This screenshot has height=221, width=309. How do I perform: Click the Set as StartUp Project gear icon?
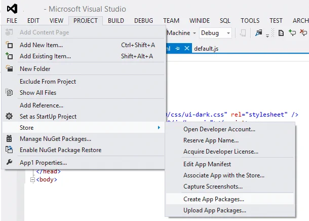click(9, 116)
